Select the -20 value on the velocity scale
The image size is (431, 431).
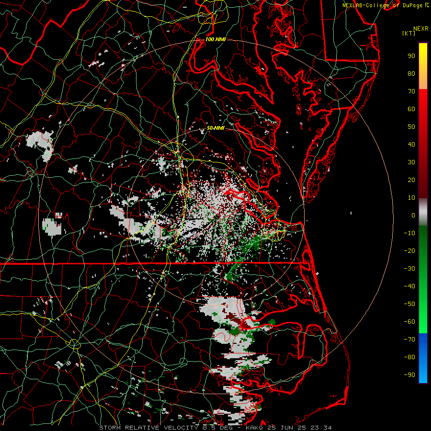point(409,250)
